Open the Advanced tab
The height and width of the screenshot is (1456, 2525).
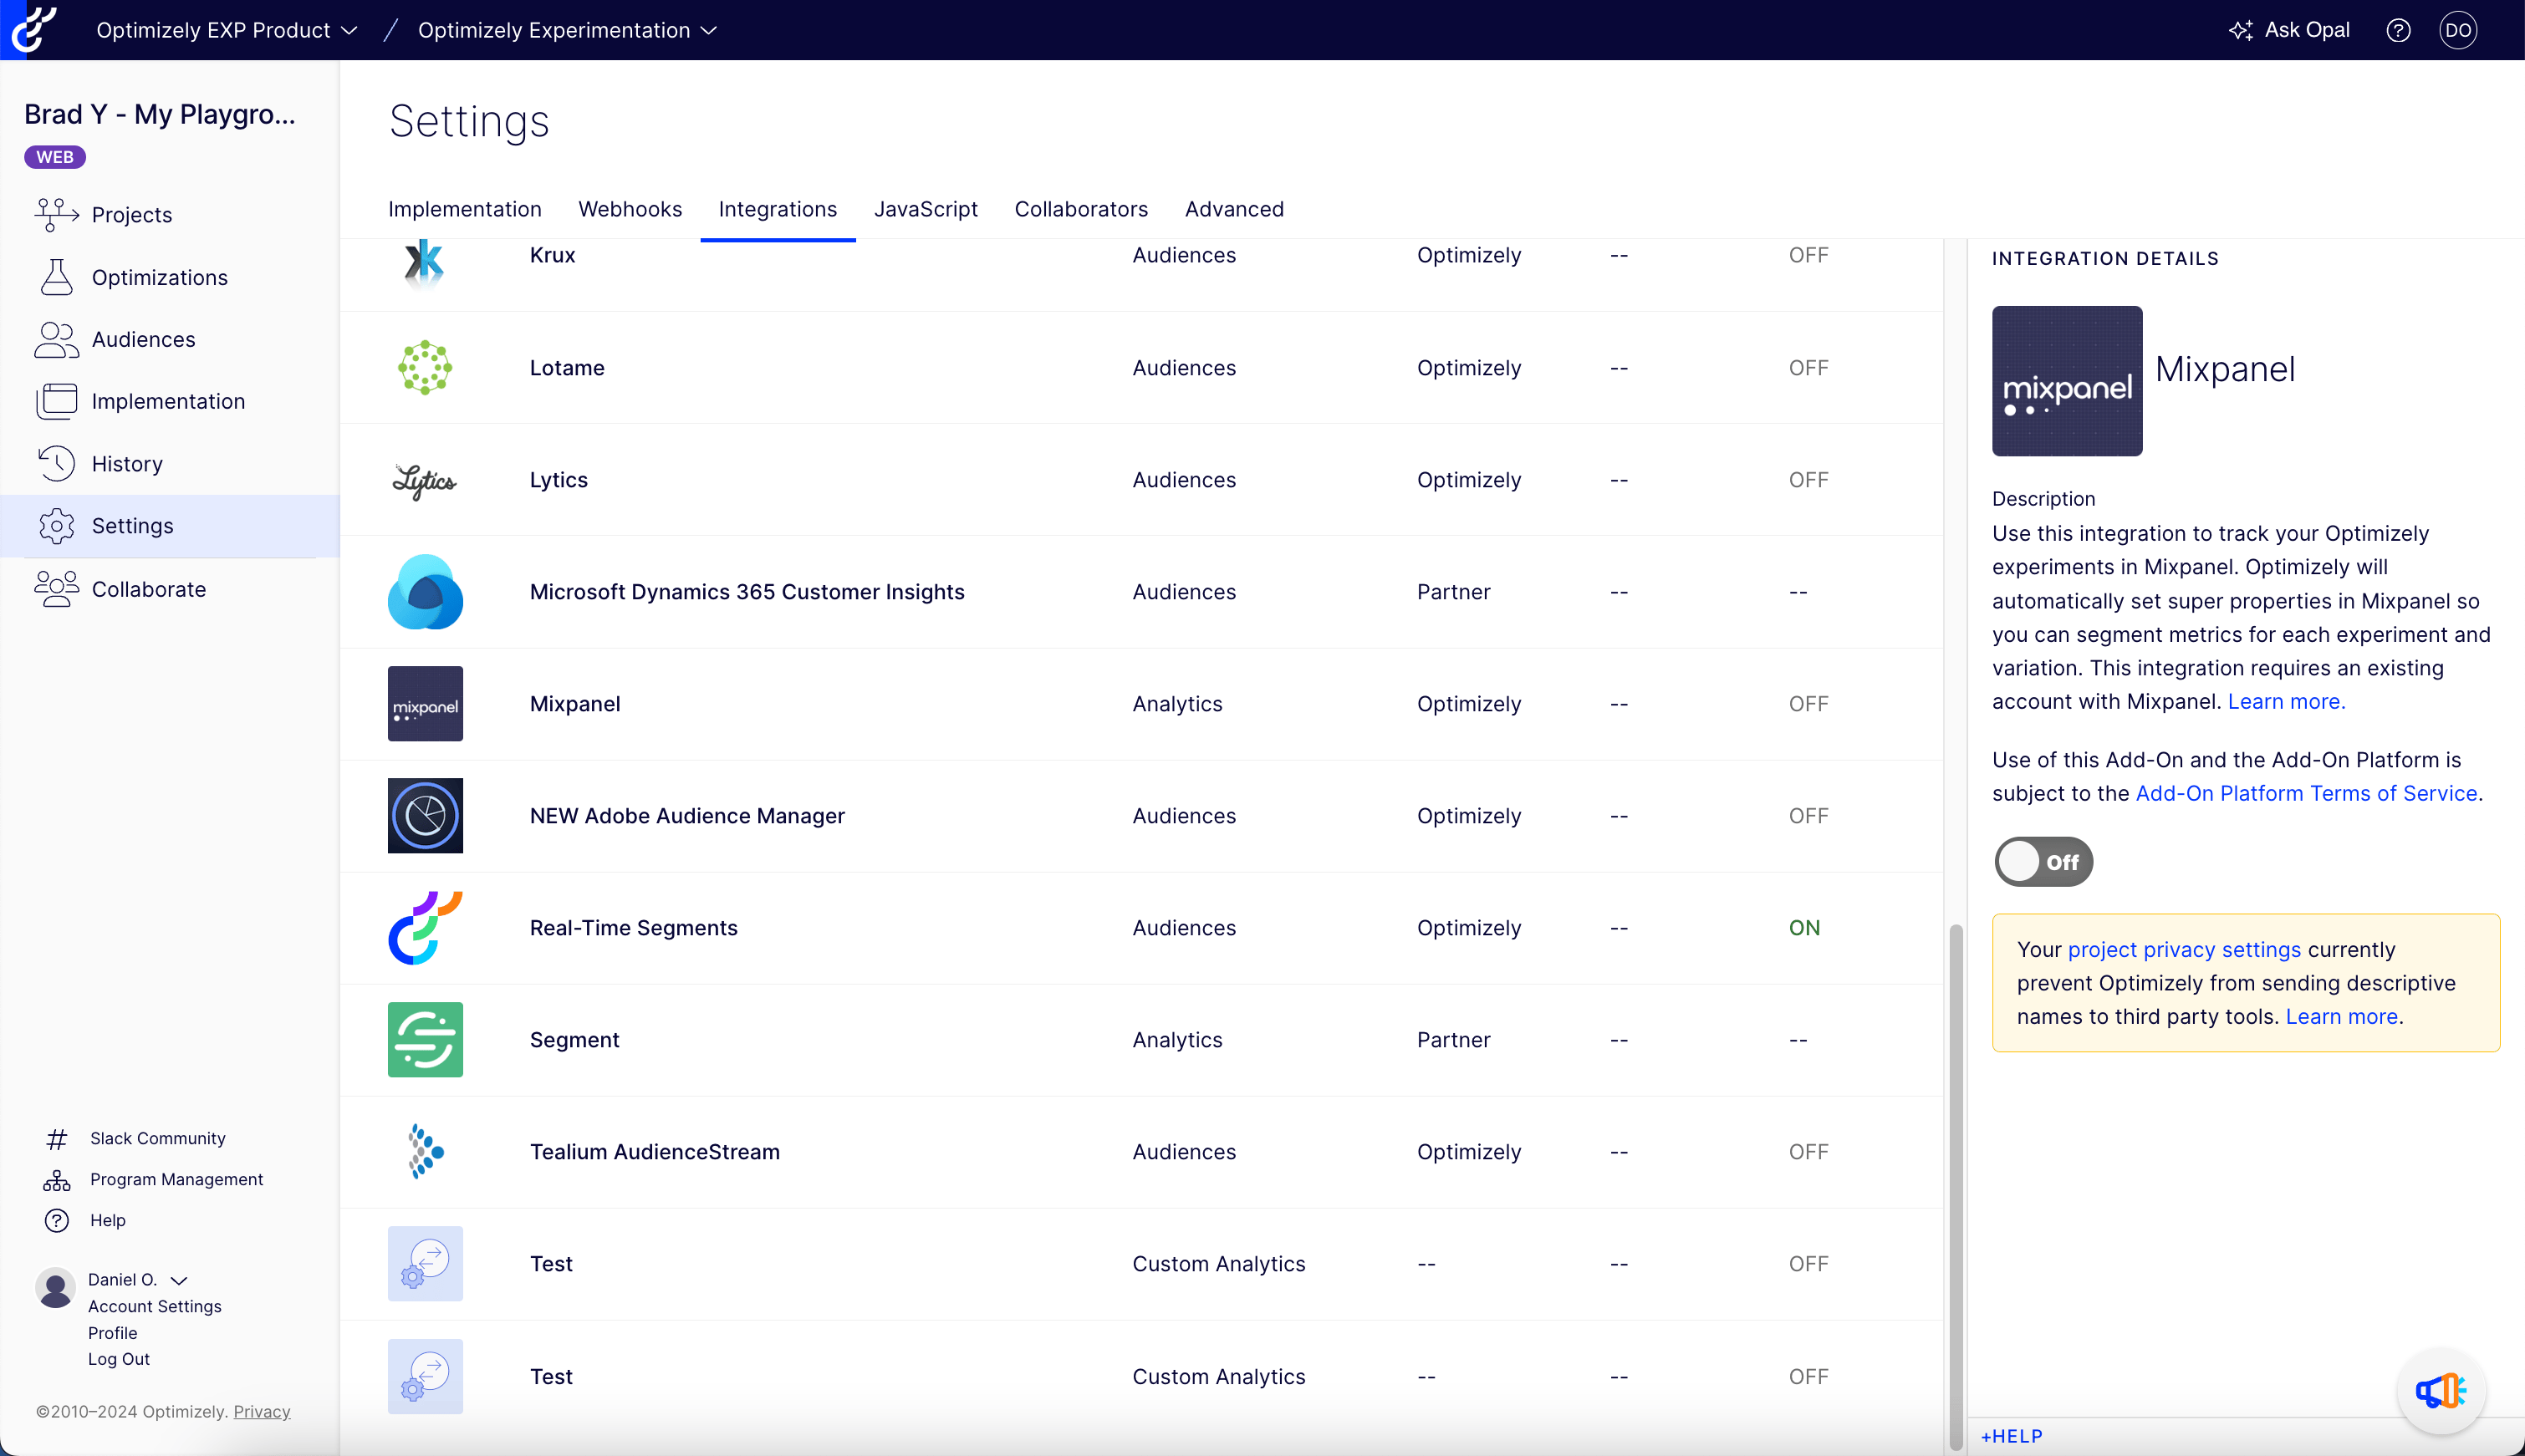[x=1234, y=209]
